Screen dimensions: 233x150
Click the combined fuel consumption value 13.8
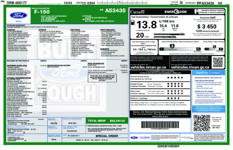point(146,25)
